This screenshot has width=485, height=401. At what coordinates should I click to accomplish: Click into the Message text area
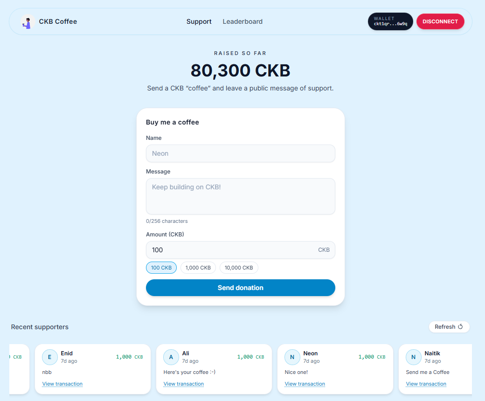click(x=241, y=196)
